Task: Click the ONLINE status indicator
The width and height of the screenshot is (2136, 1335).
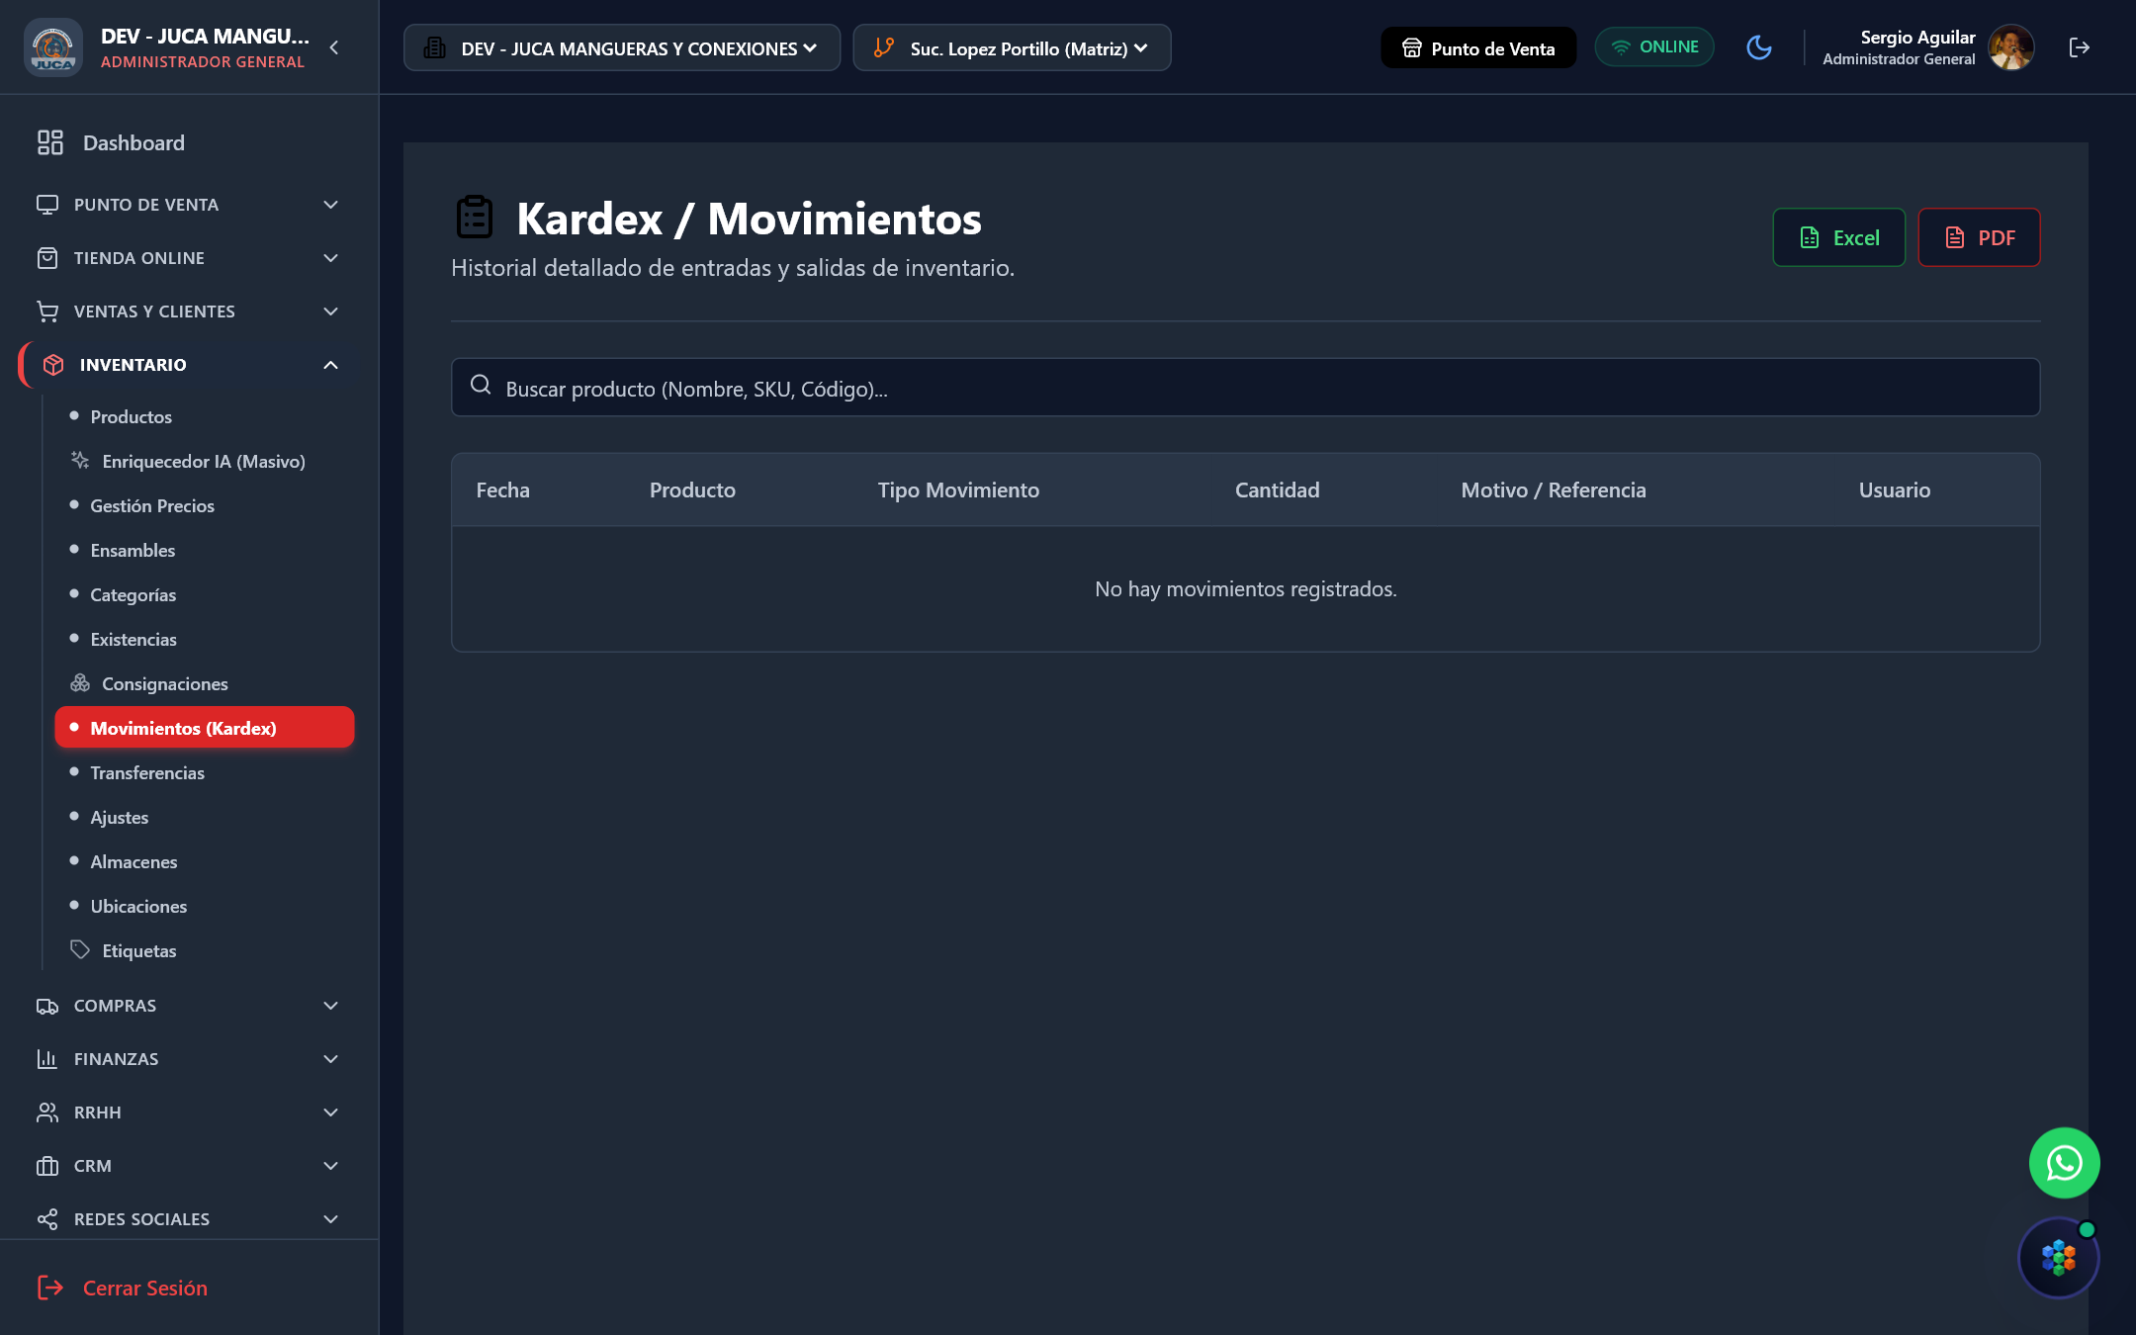Action: [x=1654, y=47]
